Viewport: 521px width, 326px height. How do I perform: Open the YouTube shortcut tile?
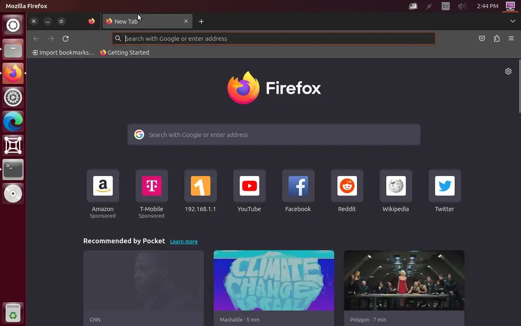pos(249,191)
